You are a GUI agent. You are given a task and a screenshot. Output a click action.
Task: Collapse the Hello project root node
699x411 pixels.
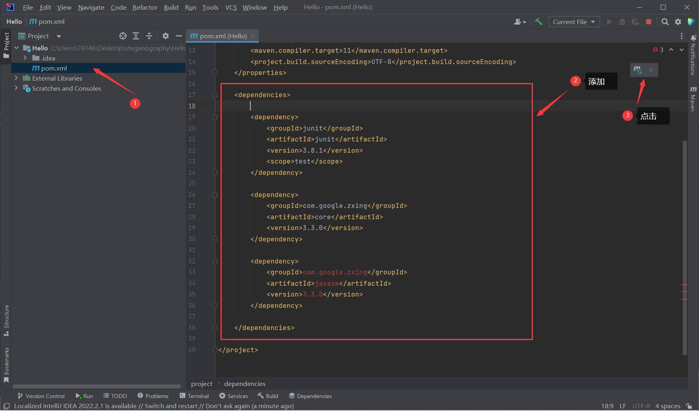click(17, 48)
